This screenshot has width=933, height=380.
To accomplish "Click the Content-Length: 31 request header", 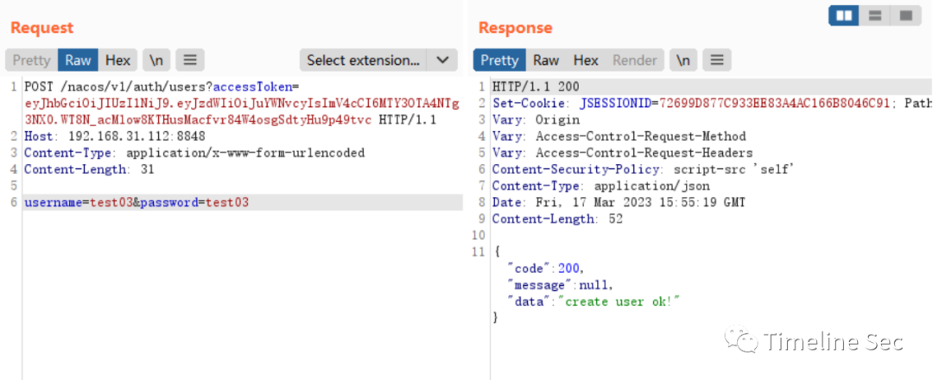I will 89,169.
